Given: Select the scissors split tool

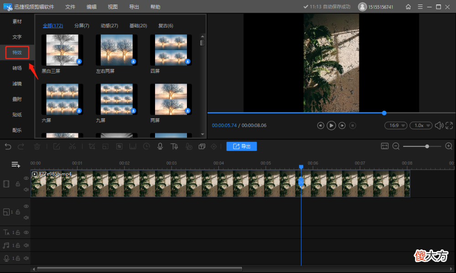Looking at the screenshot, I should pos(72,147).
